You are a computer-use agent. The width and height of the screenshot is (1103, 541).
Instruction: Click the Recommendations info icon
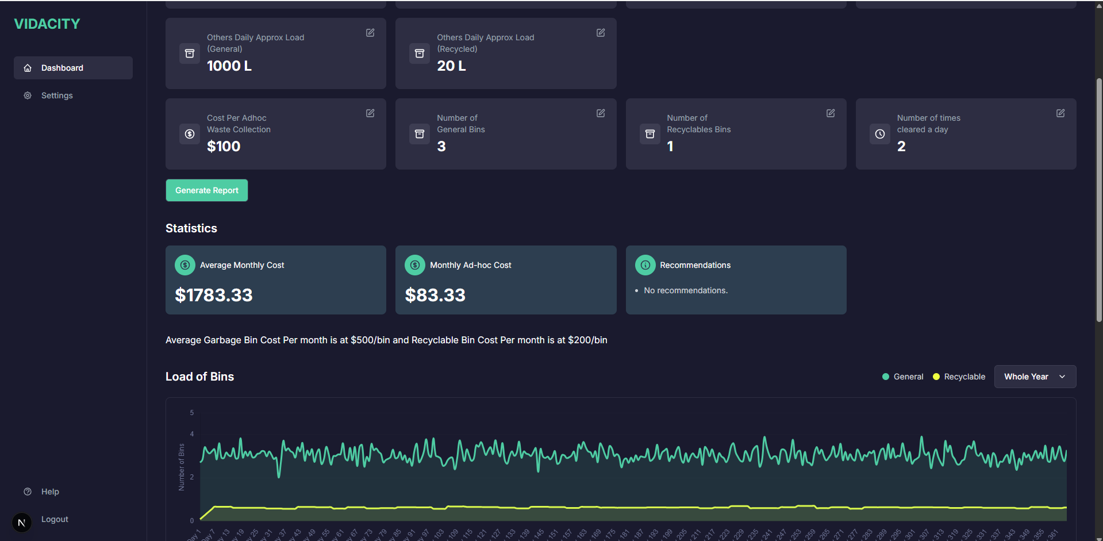[645, 265]
